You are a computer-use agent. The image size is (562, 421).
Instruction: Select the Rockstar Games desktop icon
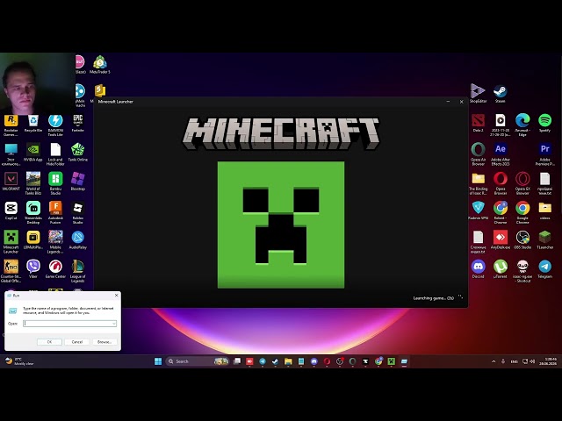[x=11, y=125]
